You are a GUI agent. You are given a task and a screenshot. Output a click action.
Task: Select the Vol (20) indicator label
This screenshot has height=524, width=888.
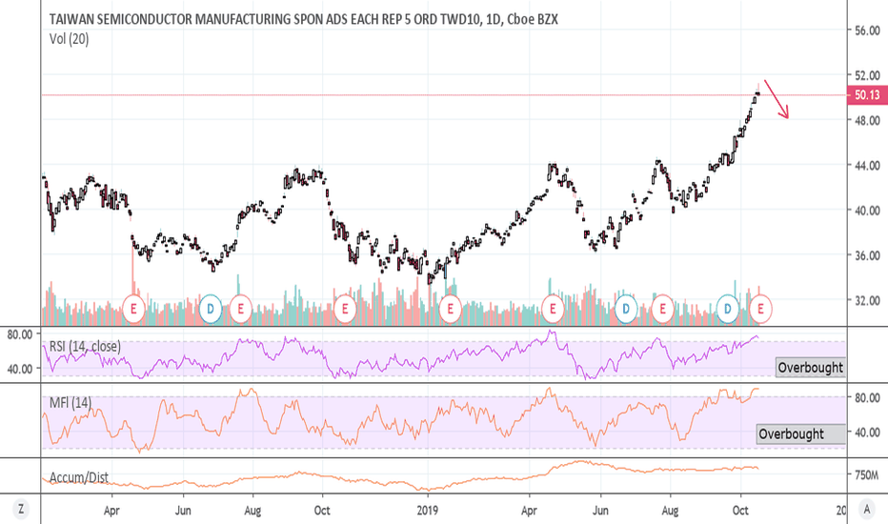(70, 39)
